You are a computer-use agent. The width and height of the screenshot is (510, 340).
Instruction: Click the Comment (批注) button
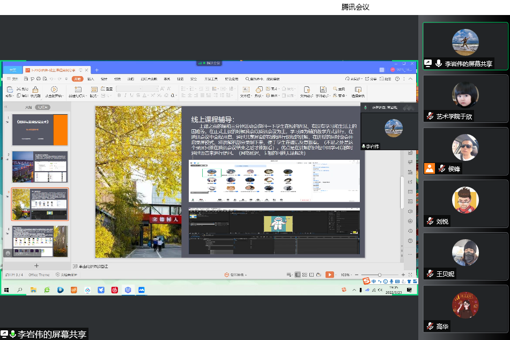386,79
